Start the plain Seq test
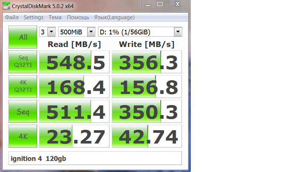The height and width of the screenshot is (172, 304). tap(23, 111)
